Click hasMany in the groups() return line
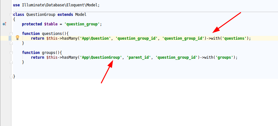This screenshot has height=126, width=278. (x=70, y=57)
